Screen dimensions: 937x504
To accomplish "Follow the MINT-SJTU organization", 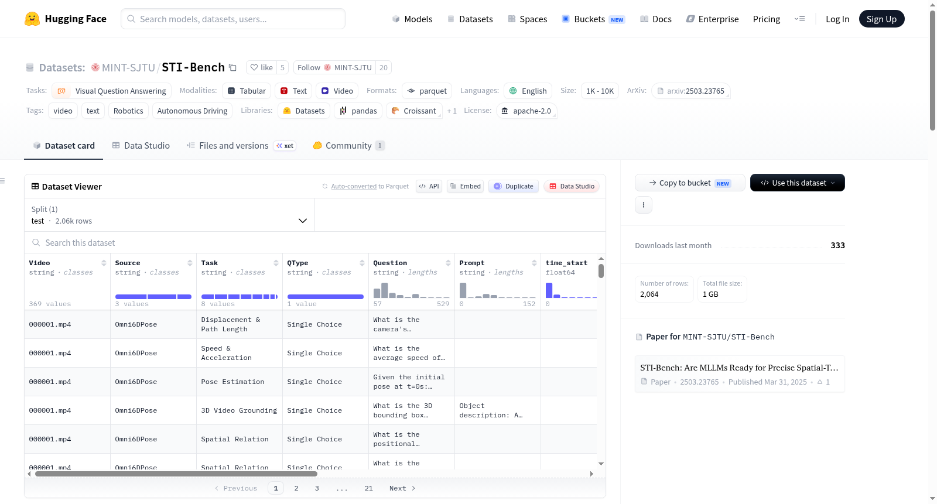I will [334, 67].
